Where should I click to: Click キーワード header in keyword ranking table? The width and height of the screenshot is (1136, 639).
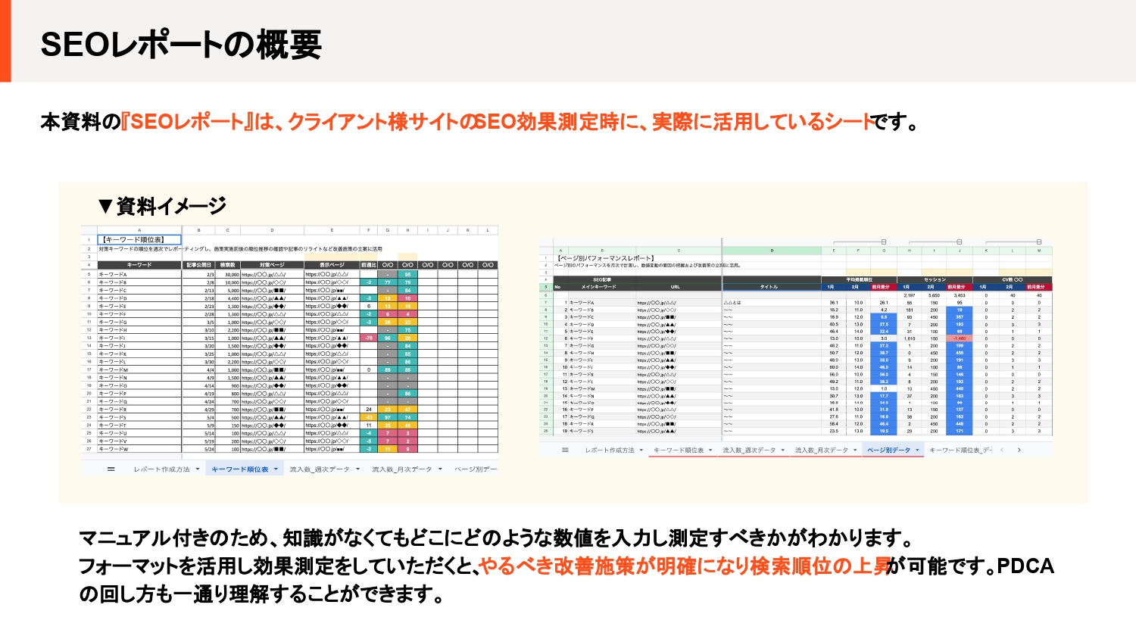(139, 265)
